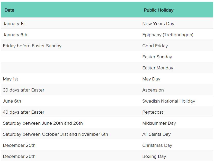Click the Boxing Day entry
The image size is (215, 164).
[x=154, y=156]
